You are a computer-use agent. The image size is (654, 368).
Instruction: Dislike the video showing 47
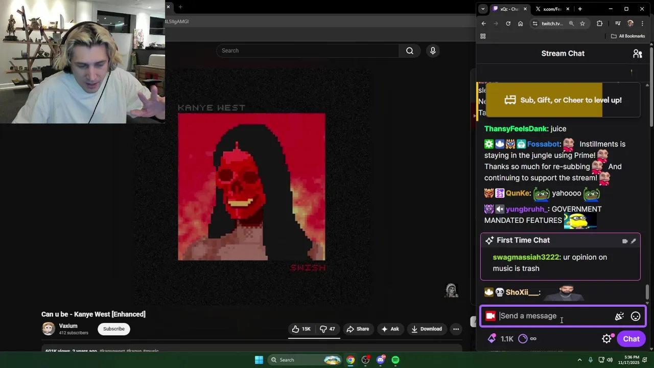click(328, 329)
